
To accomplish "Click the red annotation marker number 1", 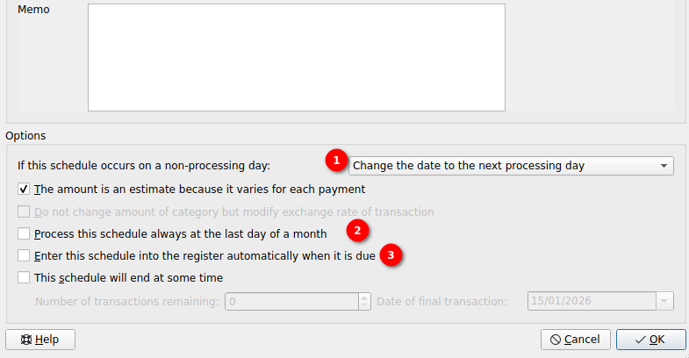I will (335, 160).
